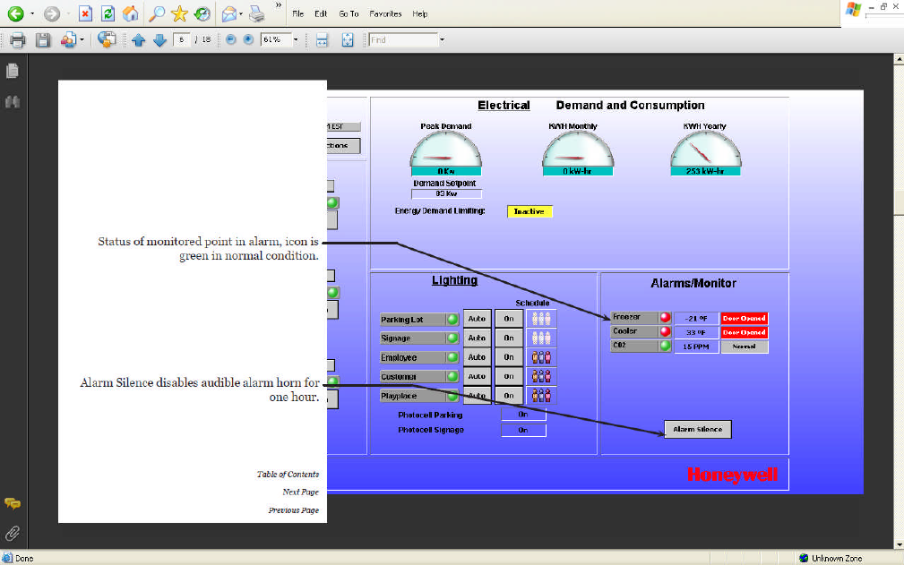Open the Favorites menu

385,14
